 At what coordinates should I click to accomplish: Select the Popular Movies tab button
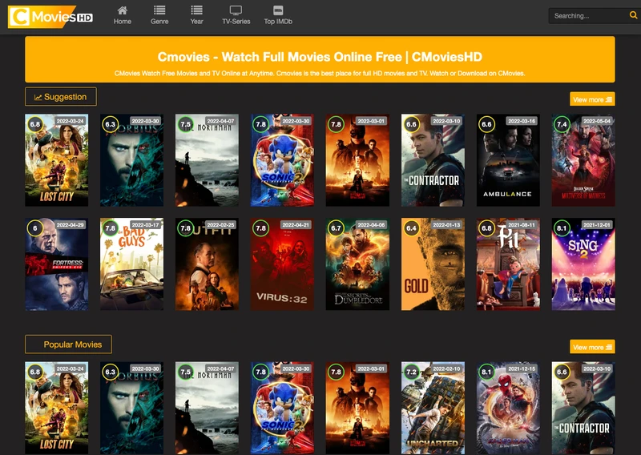click(68, 344)
